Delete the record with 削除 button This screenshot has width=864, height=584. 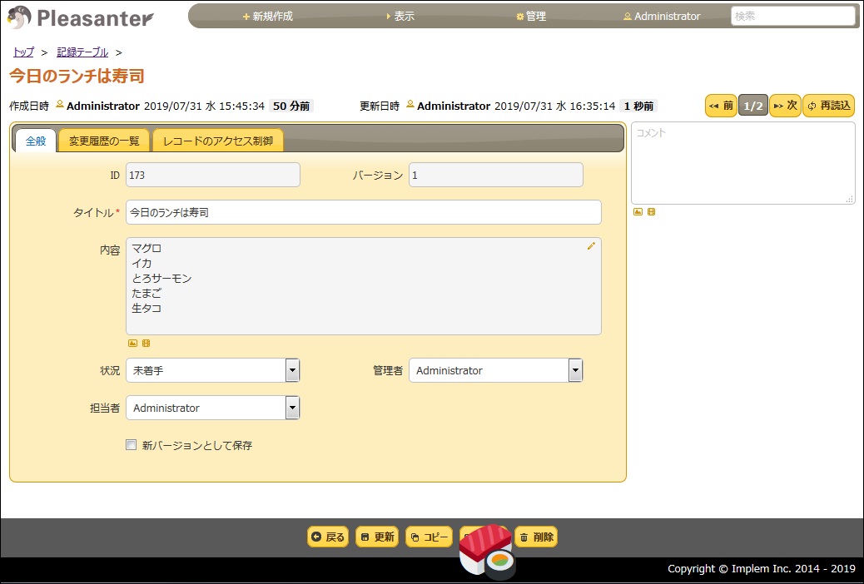[535, 537]
